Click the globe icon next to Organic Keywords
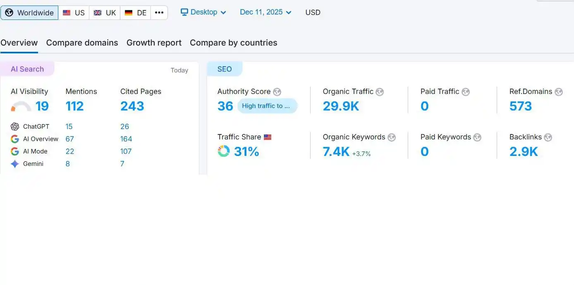This screenshot has height=285, width=574. click(x=392, y=137)
